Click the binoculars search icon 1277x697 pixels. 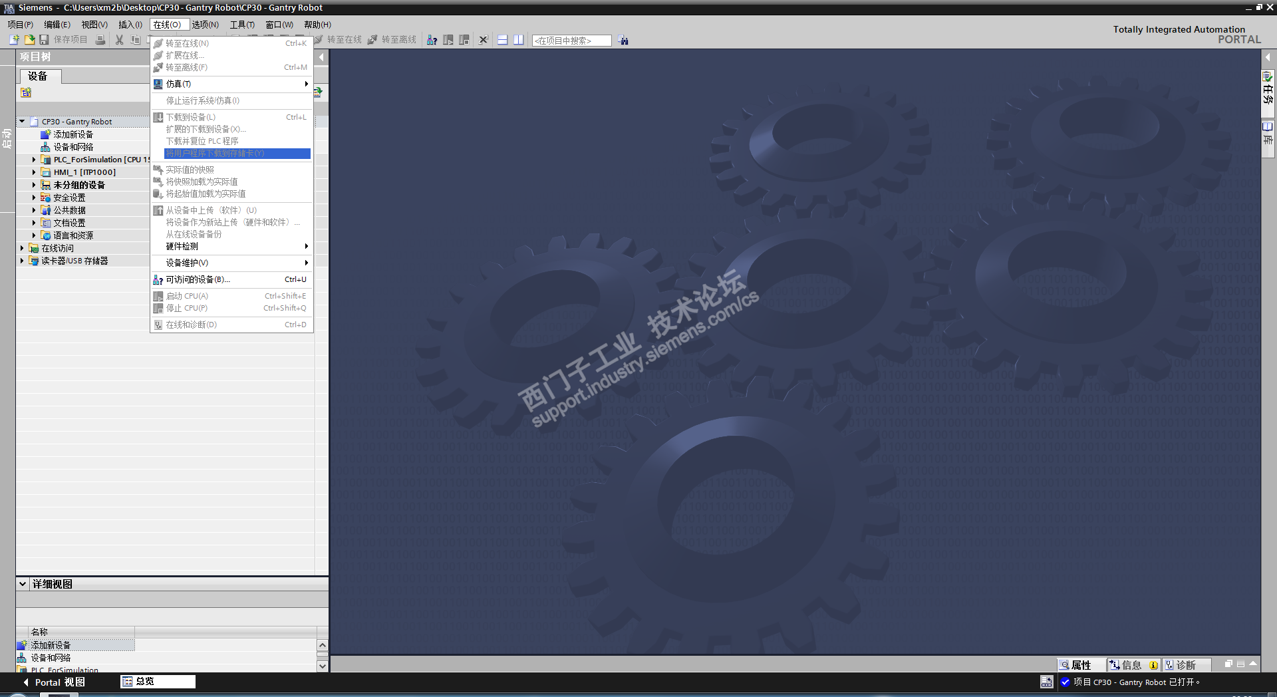623,40
